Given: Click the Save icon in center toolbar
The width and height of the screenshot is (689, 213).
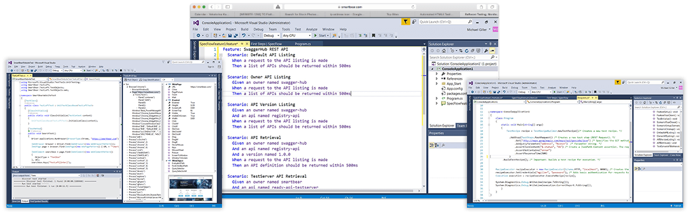Looking at the screenshot, I should pos(230,35).
